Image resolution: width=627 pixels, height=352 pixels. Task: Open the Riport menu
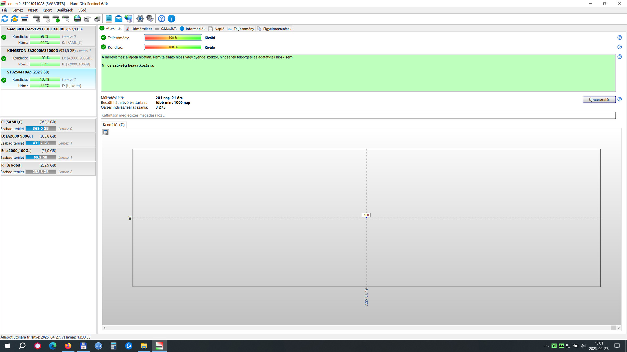pos(47,10)
